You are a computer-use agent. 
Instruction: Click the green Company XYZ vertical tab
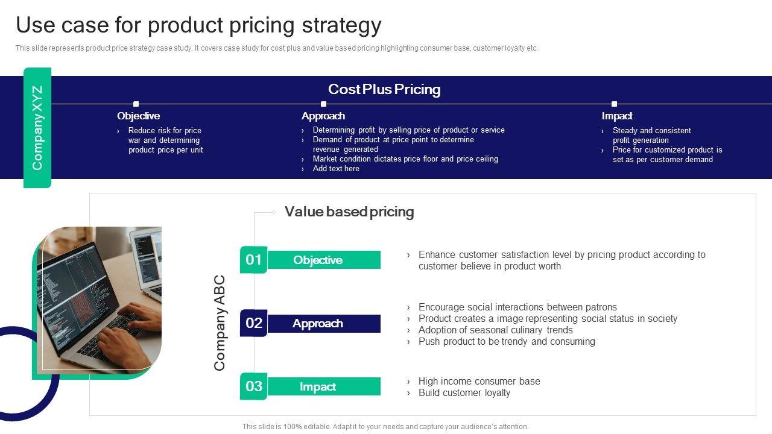click(37, 128)
